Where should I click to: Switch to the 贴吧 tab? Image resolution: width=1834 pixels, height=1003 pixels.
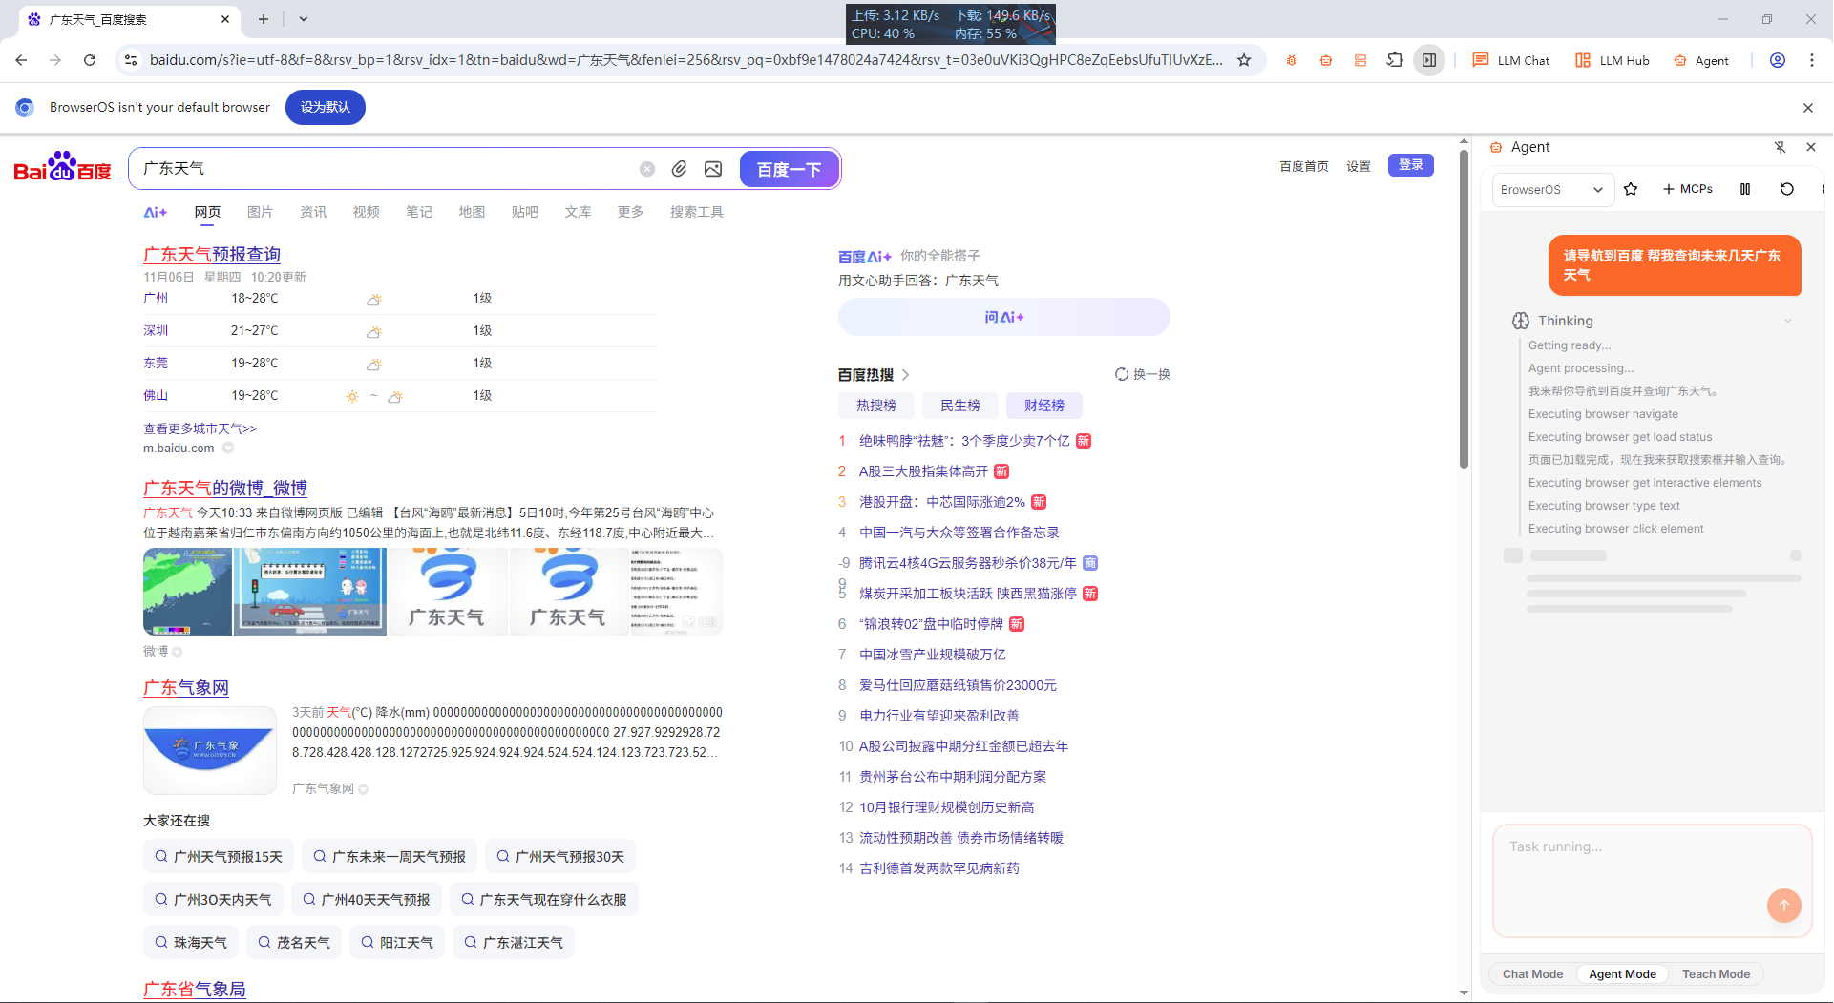click(524, 212)
